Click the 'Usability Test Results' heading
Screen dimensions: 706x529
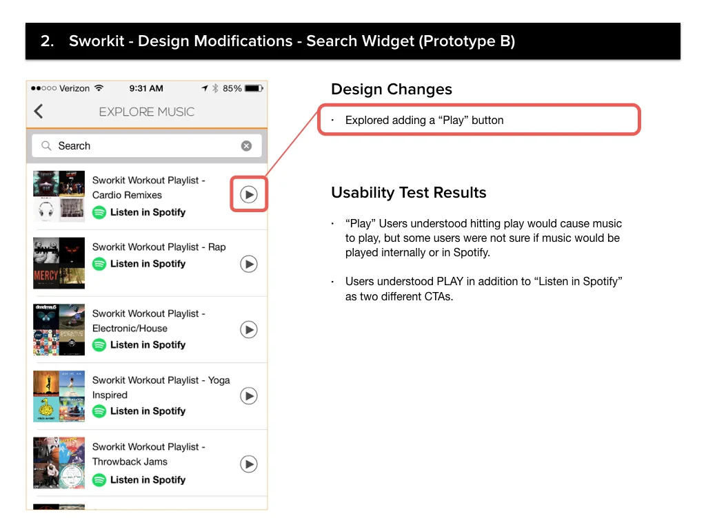[x=408, y=193]
